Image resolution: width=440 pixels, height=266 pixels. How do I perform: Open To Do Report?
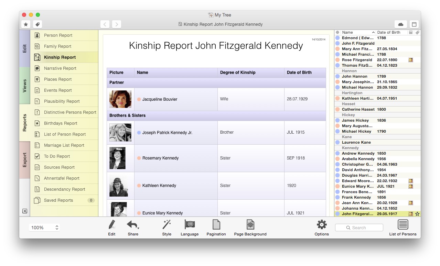pyautogui.click(x=64, y=156)
